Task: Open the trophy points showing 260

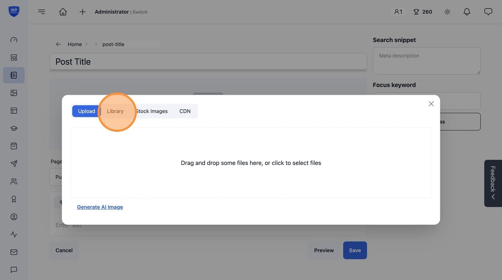Action: click(x=423, y=12)
